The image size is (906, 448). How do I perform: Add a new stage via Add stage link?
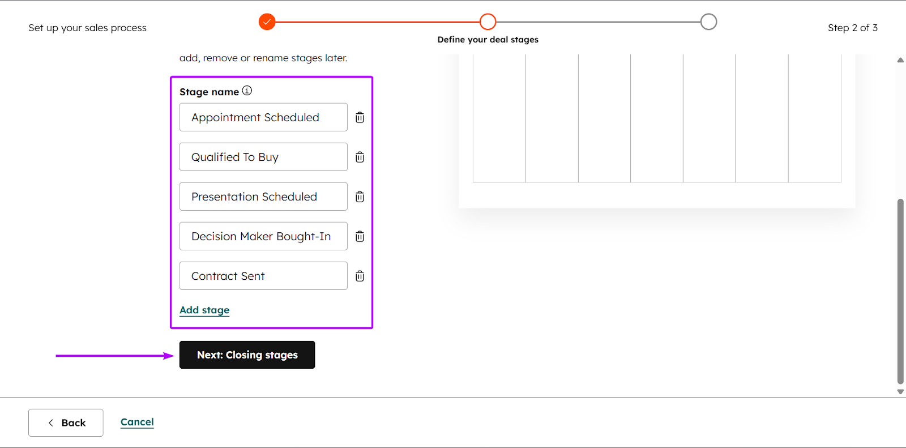point(204,310)
